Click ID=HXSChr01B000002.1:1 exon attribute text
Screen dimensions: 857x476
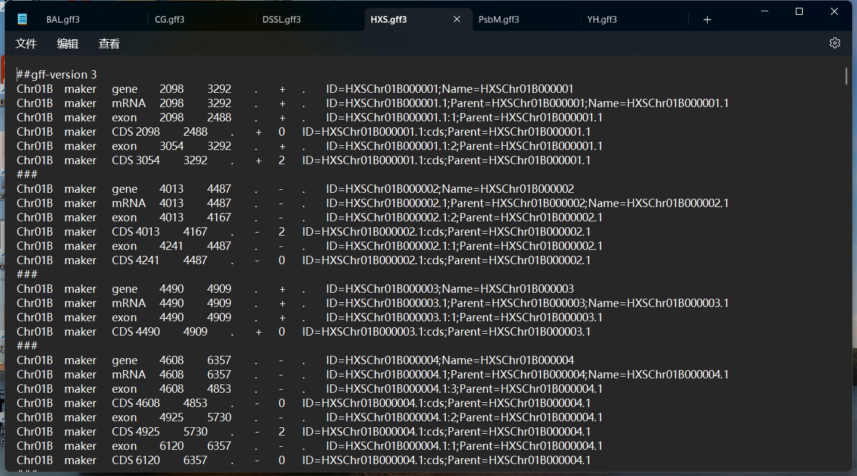pos(464,246)
